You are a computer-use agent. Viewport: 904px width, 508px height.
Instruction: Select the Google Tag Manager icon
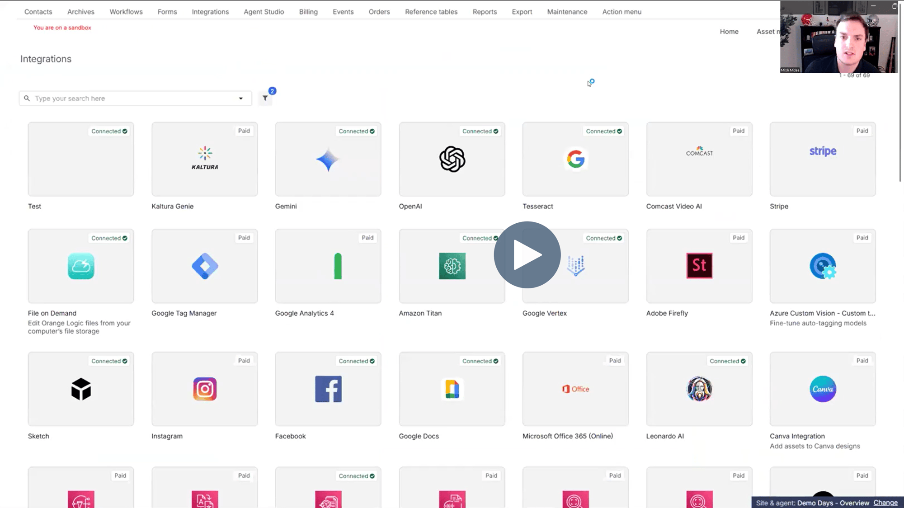(205, 266)
